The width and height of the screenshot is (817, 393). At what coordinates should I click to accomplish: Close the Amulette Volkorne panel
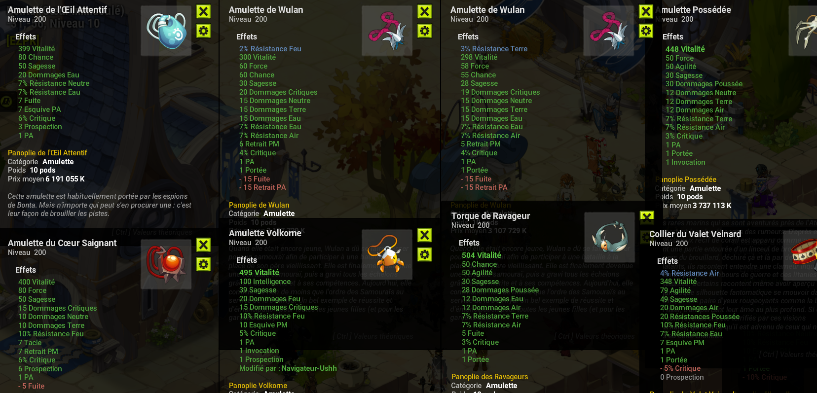click(424, 235)
